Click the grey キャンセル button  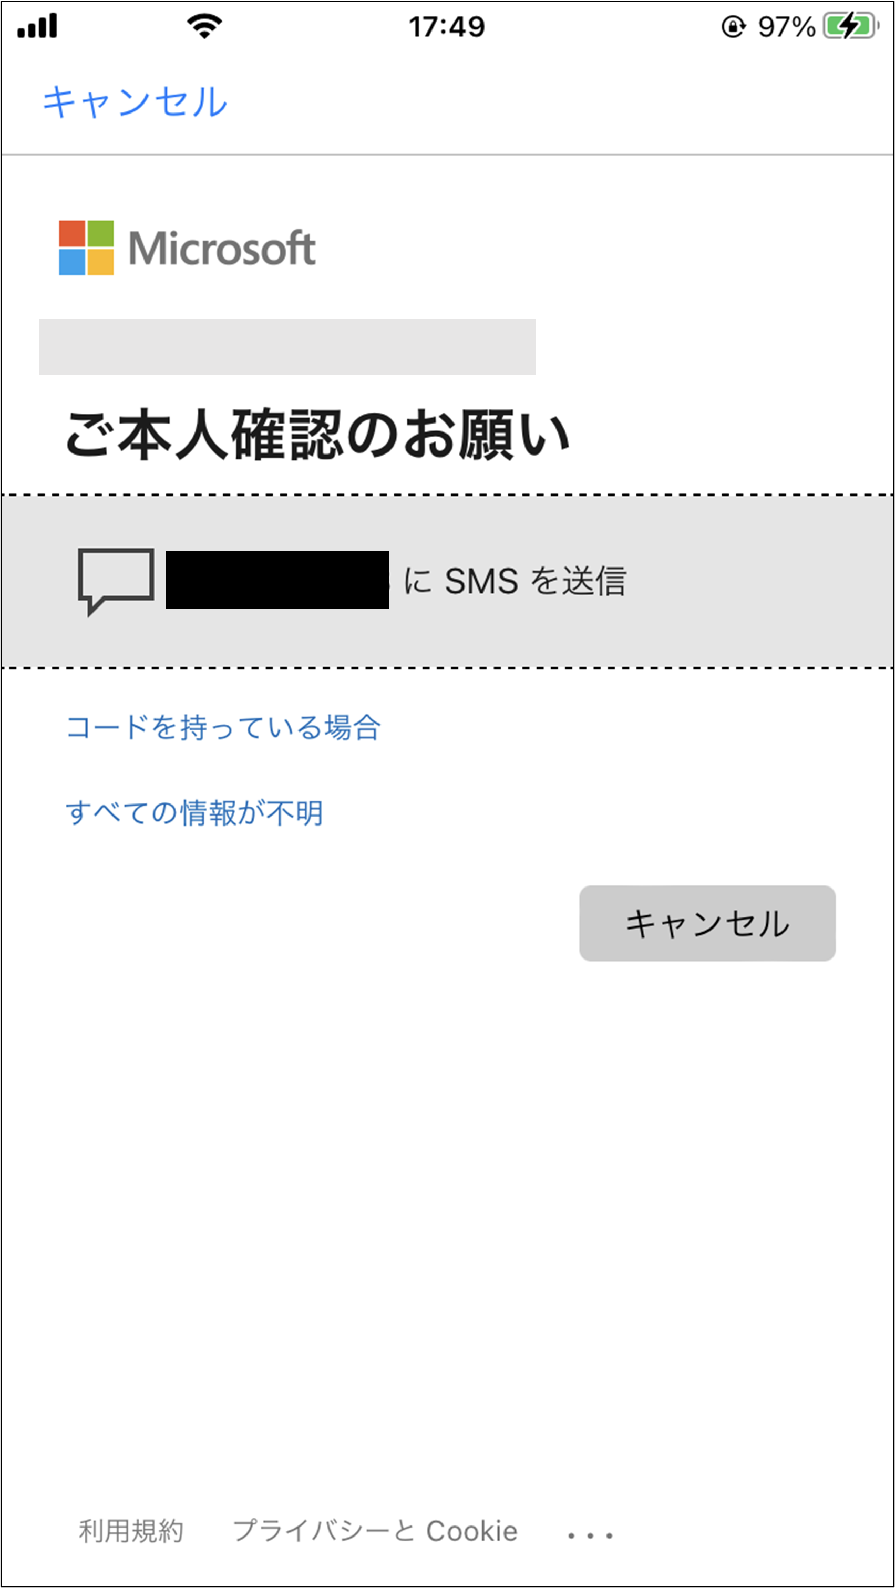point(707,923)
